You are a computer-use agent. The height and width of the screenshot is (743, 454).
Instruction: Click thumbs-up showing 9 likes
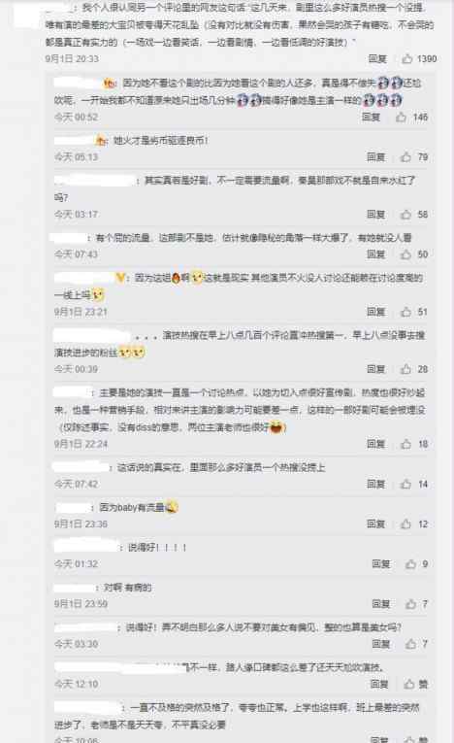tap(410, 564)
